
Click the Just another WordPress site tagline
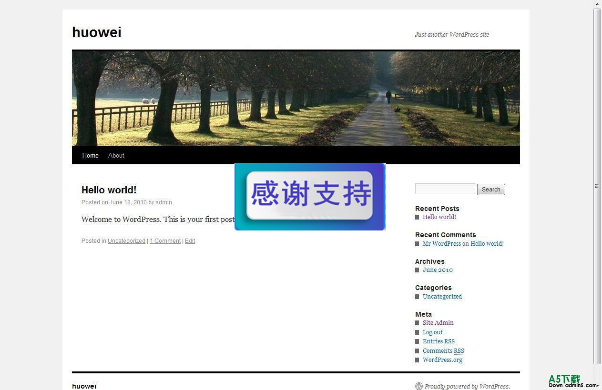pos(452,35)
